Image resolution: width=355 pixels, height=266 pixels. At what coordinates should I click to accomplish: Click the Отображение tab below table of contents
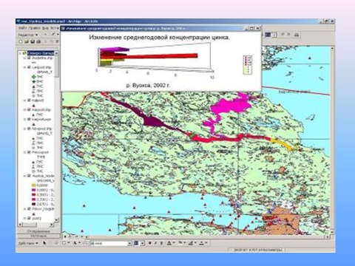click(x=38, y=231)
